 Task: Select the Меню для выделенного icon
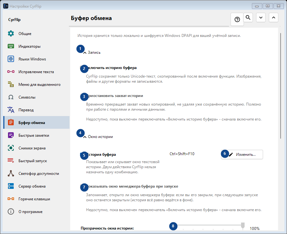[11, 85]
